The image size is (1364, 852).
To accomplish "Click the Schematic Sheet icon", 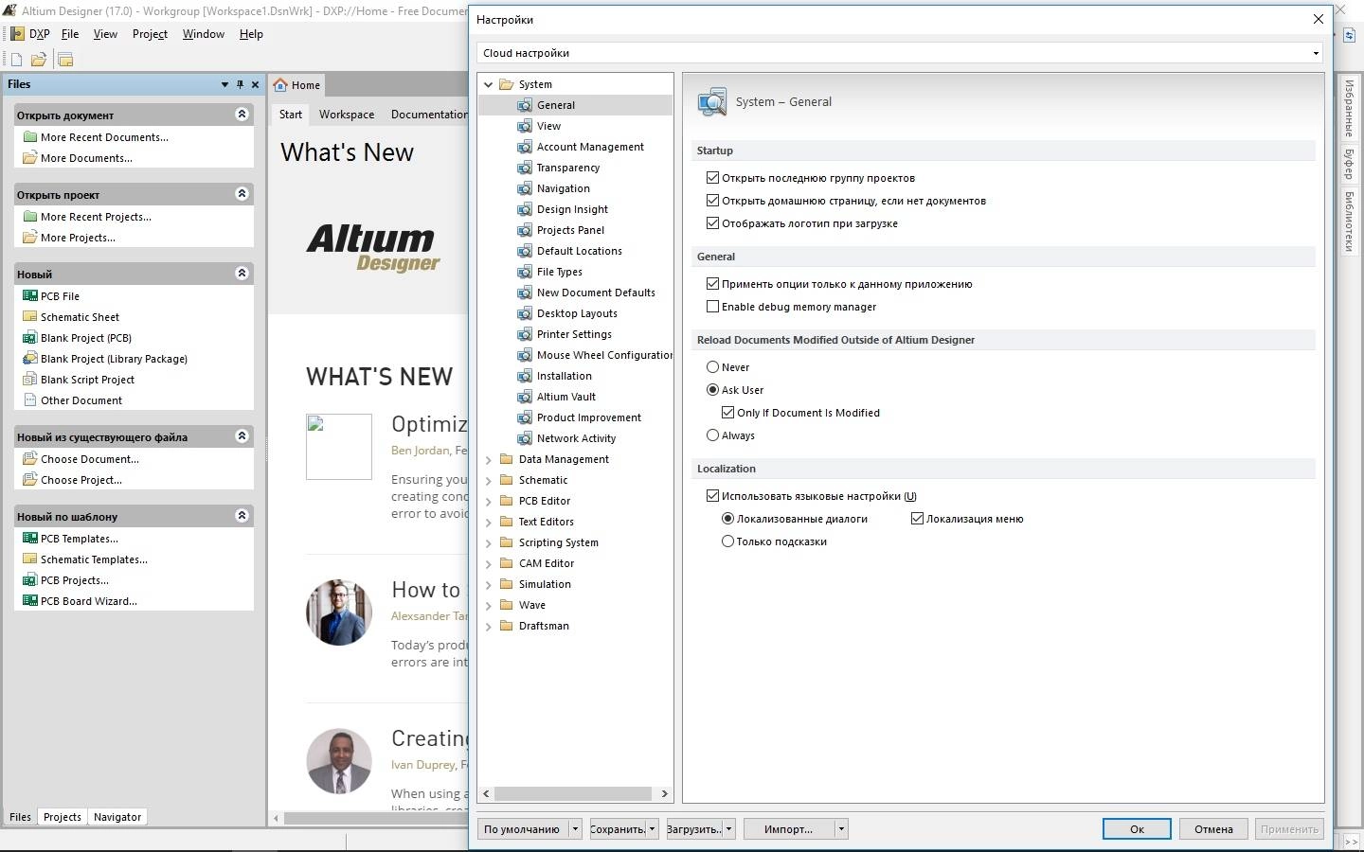I will [x=30, y=317].
